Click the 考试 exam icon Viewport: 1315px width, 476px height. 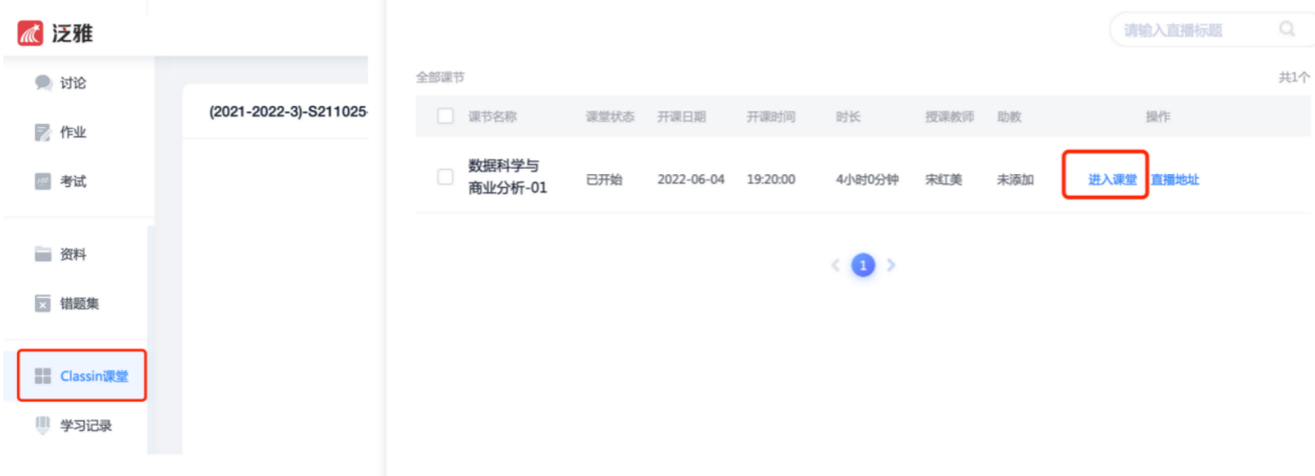pyautogui.click(x=43, y=182)
